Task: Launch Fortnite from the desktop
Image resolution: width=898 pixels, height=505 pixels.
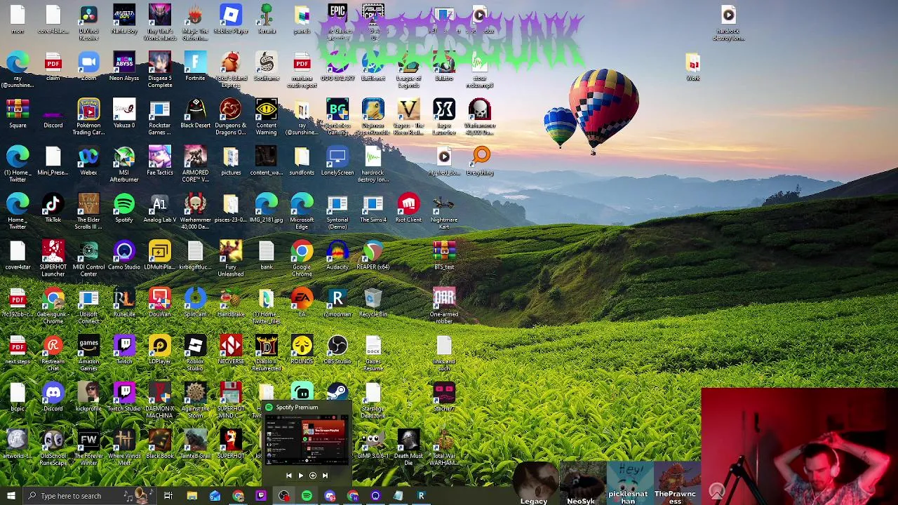Action: [x=195, y=67]
